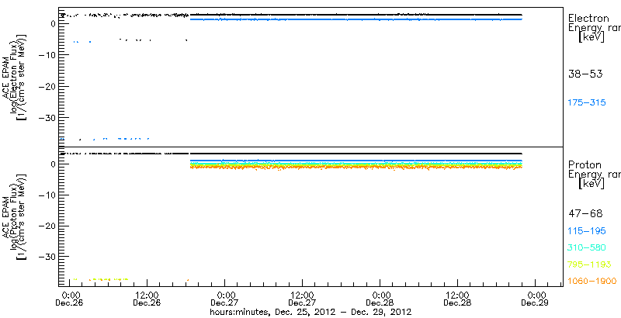
Task: Click the "[keV]" unit label under Electron heading
Action: [x=592, y=37]
